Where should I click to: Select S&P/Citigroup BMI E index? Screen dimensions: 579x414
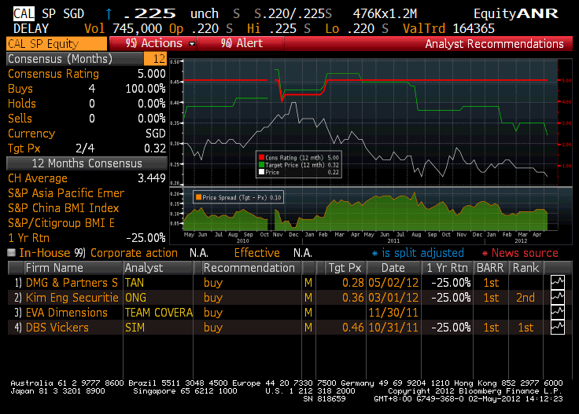pyautogui.click(x=61, y=223)
